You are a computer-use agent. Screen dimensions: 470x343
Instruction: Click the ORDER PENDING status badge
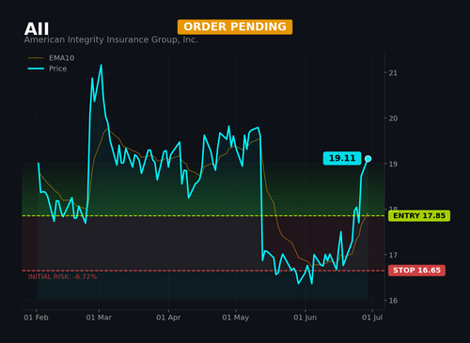pos(235,27)
